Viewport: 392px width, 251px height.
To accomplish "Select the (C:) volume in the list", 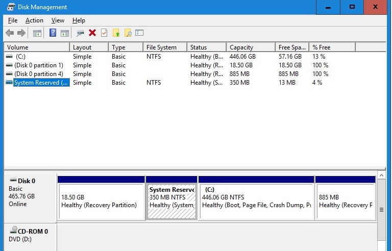I will [20, 57].
